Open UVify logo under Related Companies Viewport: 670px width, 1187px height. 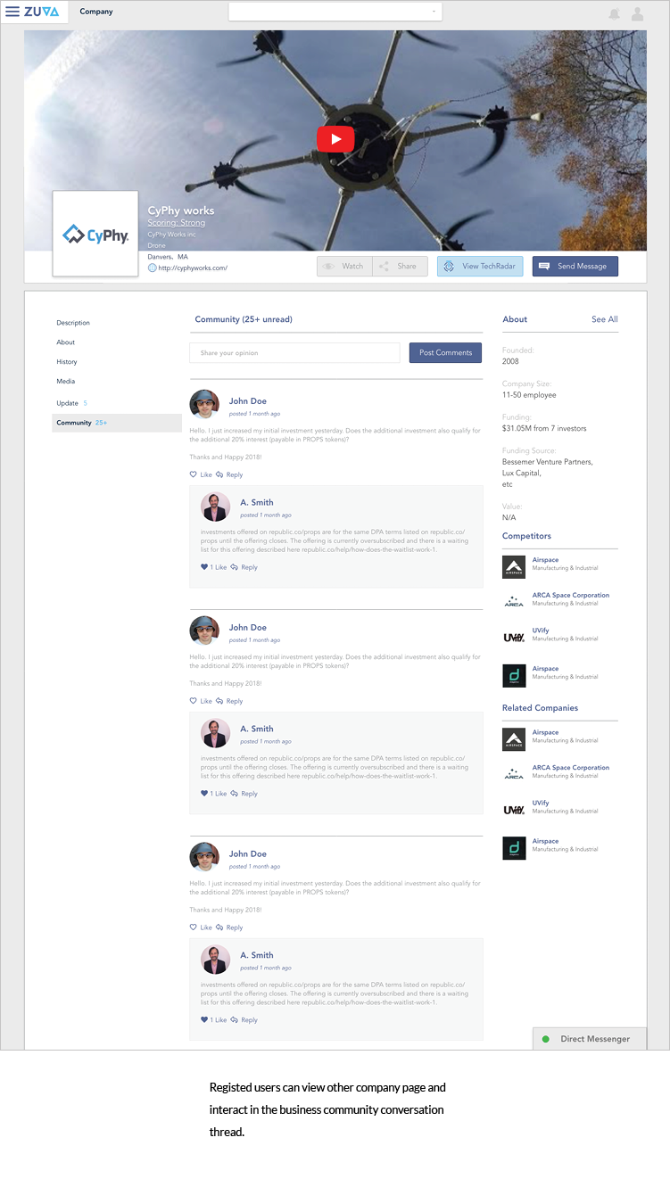(514, 810)
